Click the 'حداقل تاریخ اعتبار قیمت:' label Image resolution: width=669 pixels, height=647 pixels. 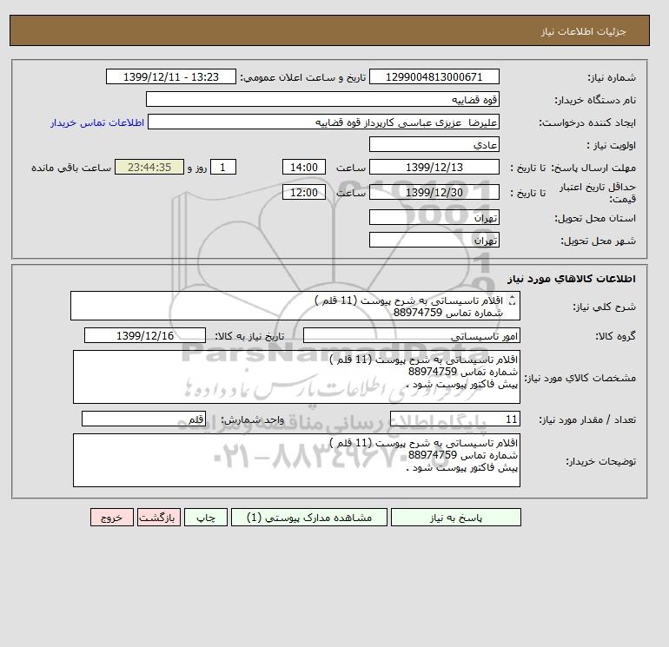pos(598,193)
